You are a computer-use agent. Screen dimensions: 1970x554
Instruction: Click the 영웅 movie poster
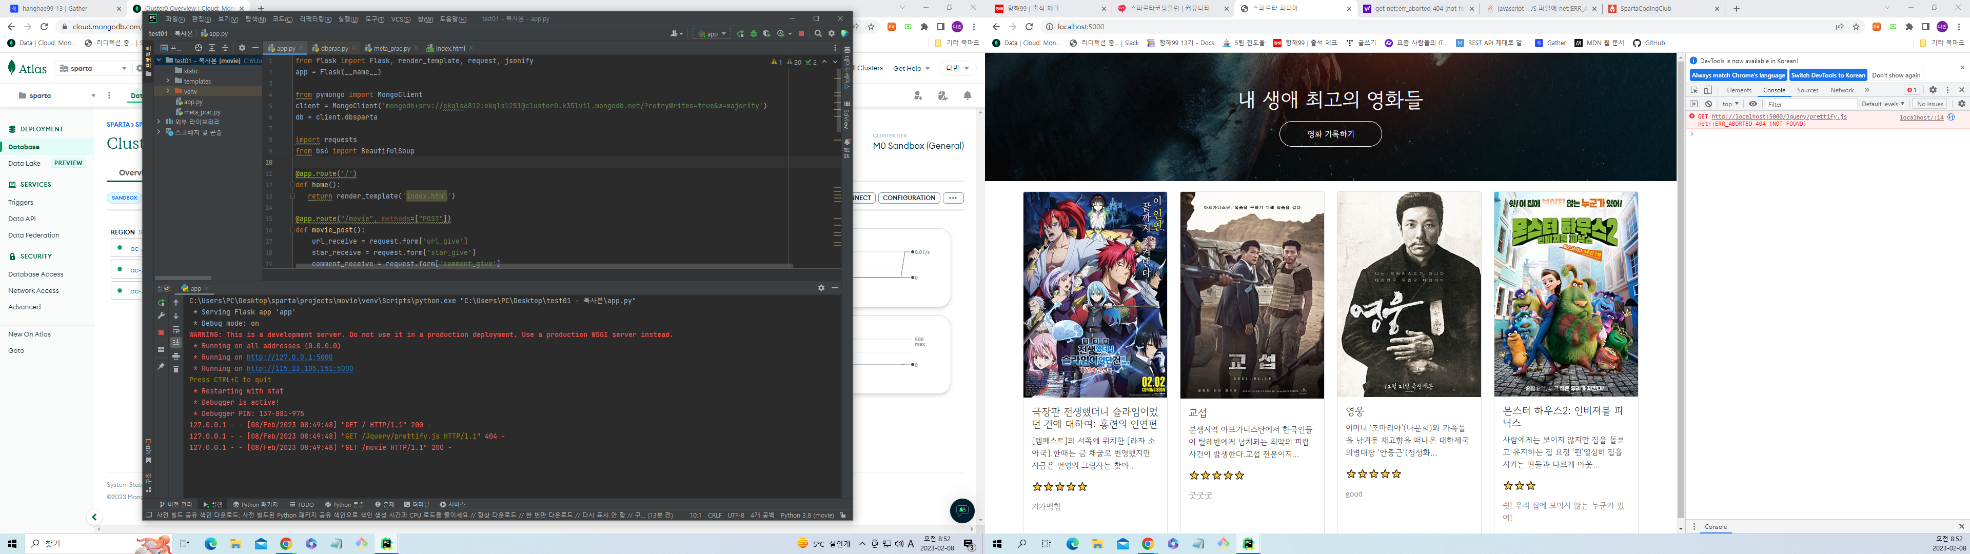pos(1409,294)
